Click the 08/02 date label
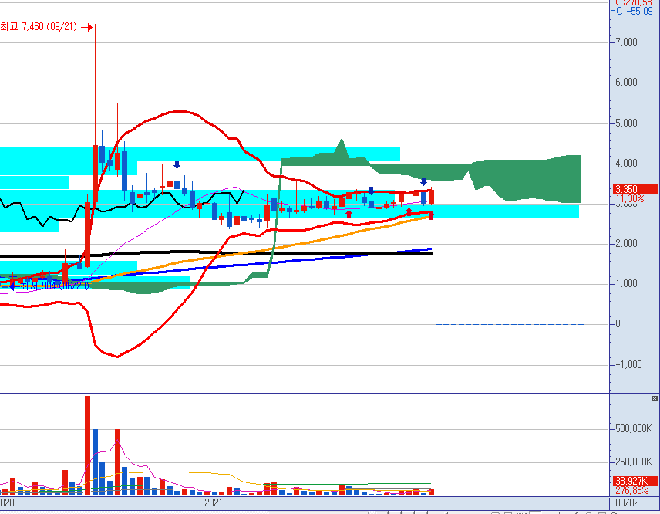This screenshot has width=660, height=514. (627, 502)
